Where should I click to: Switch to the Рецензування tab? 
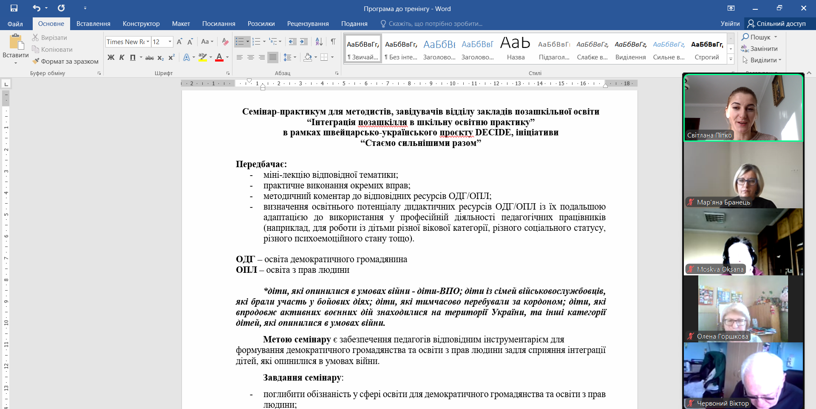308,24
